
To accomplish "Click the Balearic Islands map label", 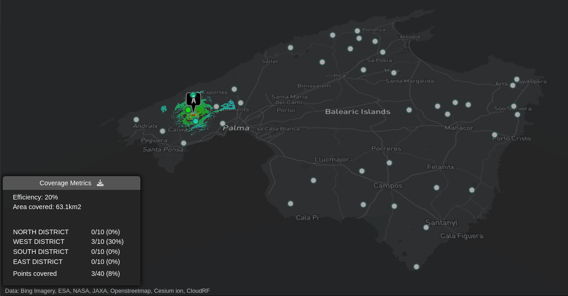I will [x=357, y=112].
